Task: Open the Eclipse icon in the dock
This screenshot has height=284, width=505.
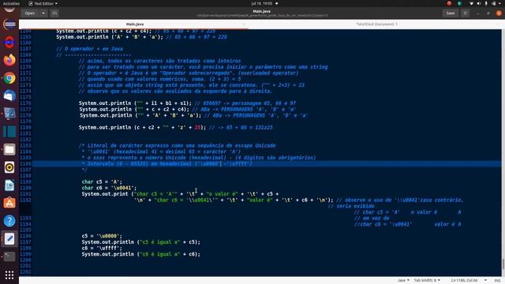Action: (x=9, y=24)
